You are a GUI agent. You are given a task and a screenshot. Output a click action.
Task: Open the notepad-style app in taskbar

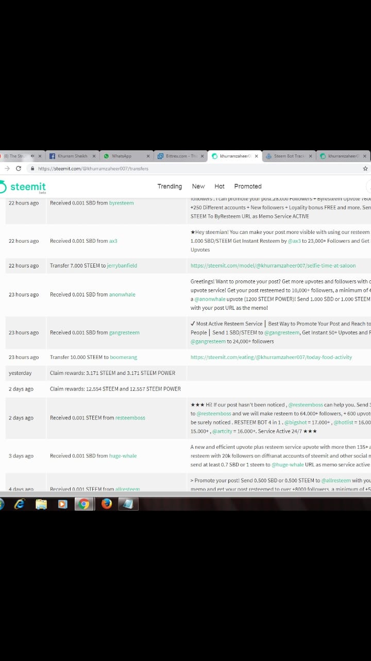pos(128,503)
